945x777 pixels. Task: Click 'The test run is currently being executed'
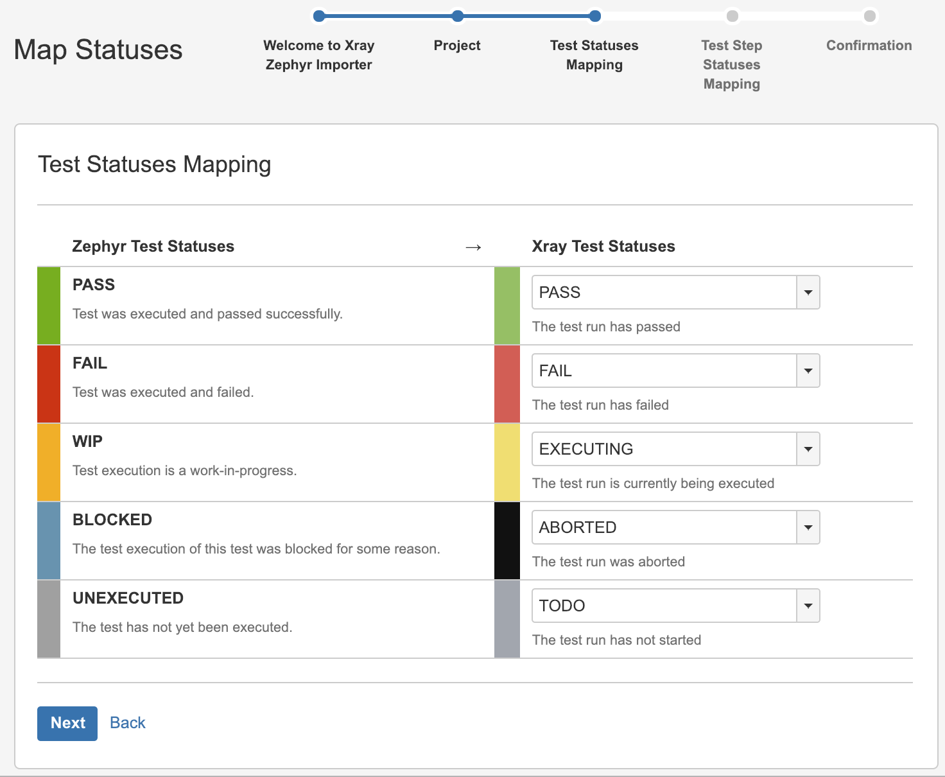653,484
